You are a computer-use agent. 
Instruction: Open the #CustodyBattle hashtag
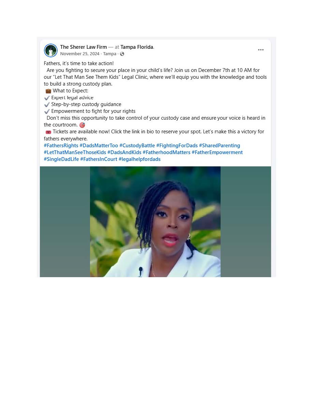(x=137, y=146)
